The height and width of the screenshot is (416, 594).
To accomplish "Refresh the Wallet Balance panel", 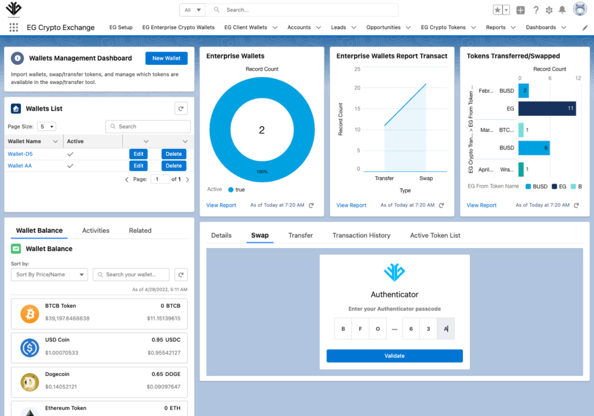I will coord(180,274).
